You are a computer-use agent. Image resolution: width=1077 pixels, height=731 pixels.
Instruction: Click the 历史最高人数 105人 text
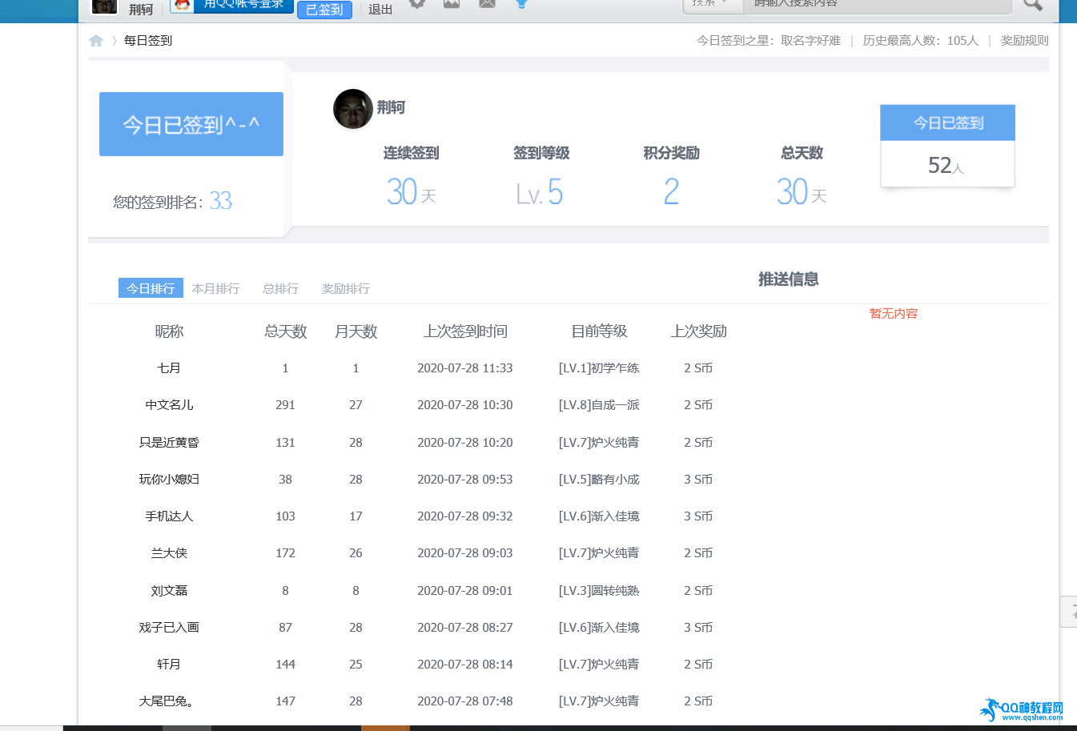tap(921, 41)
